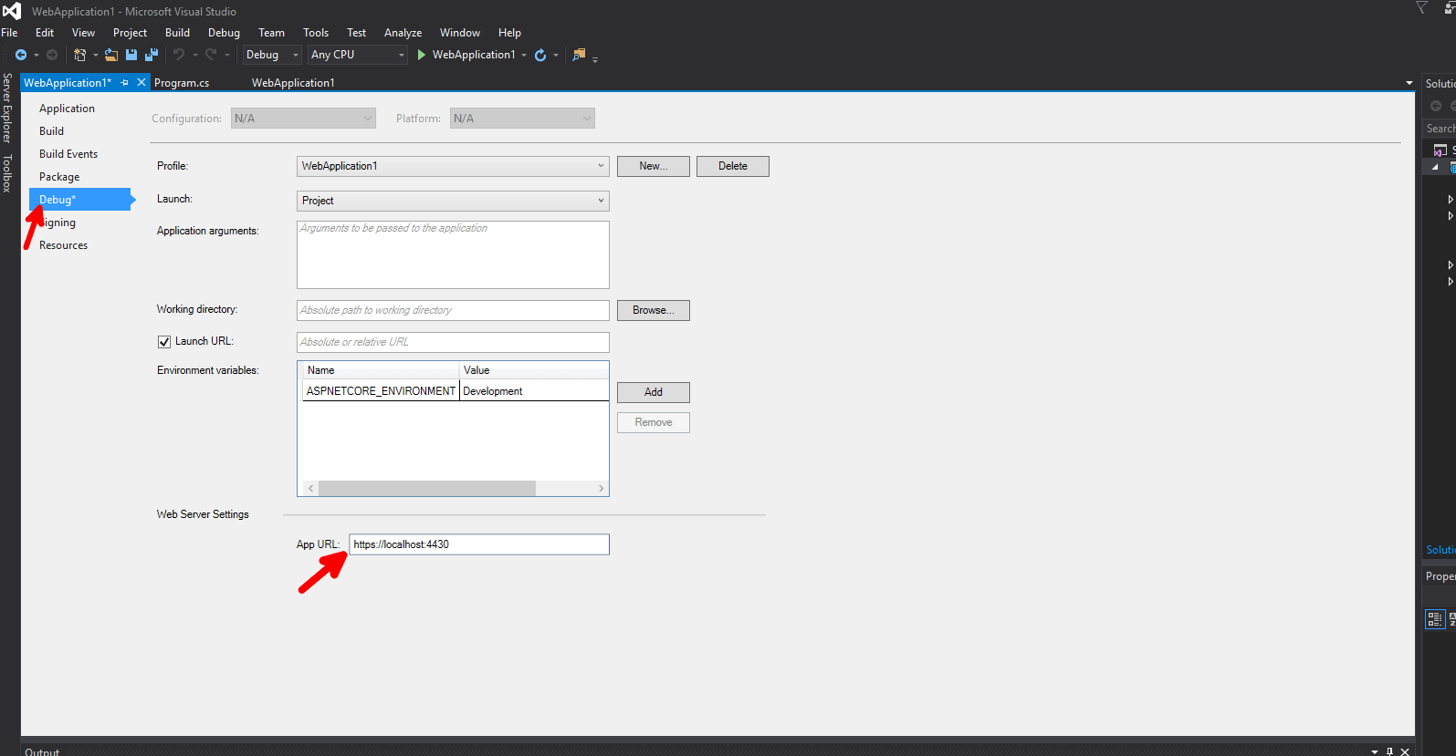Screen dimensions: 1456x756
Task: Click the Browse... working directory button
Action: pos(654,310)
